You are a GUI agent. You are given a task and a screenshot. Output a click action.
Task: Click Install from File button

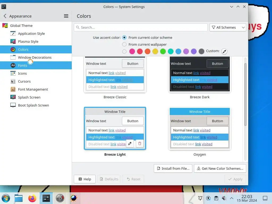pos(173,168)
